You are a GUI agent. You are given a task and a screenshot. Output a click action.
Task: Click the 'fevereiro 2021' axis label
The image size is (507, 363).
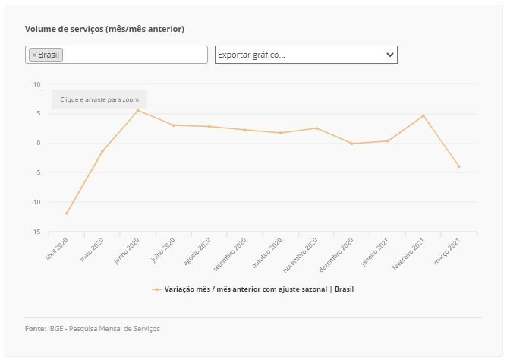pyautogui.click(x=408, y=254)
